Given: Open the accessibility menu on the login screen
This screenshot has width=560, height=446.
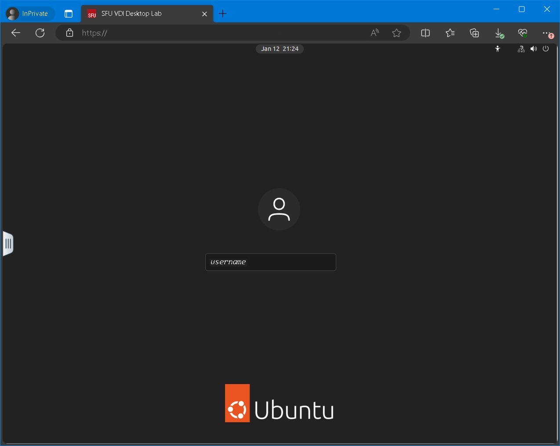Looking at the screenshot, I should [x=498, y=49].
